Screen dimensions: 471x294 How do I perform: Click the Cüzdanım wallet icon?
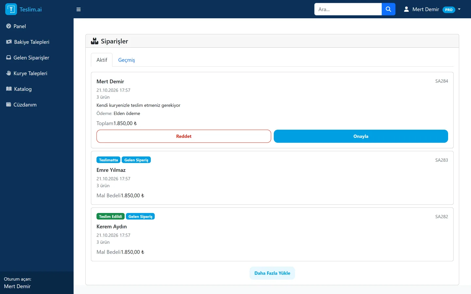[9, 105]
